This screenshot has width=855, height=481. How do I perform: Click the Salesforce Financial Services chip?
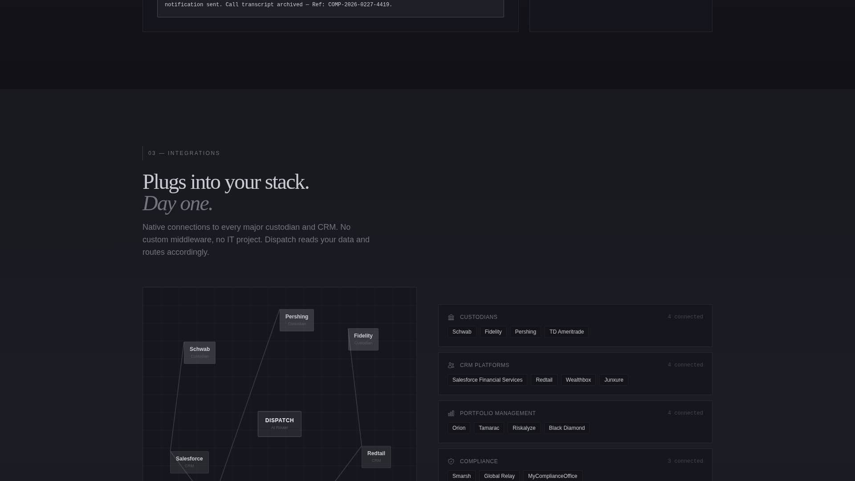[487, 380]
